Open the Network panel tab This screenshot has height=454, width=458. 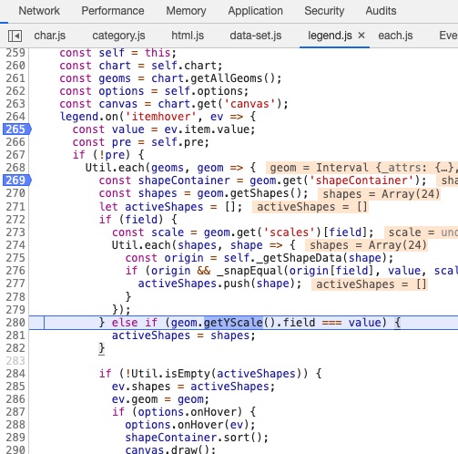coord(39,11)
